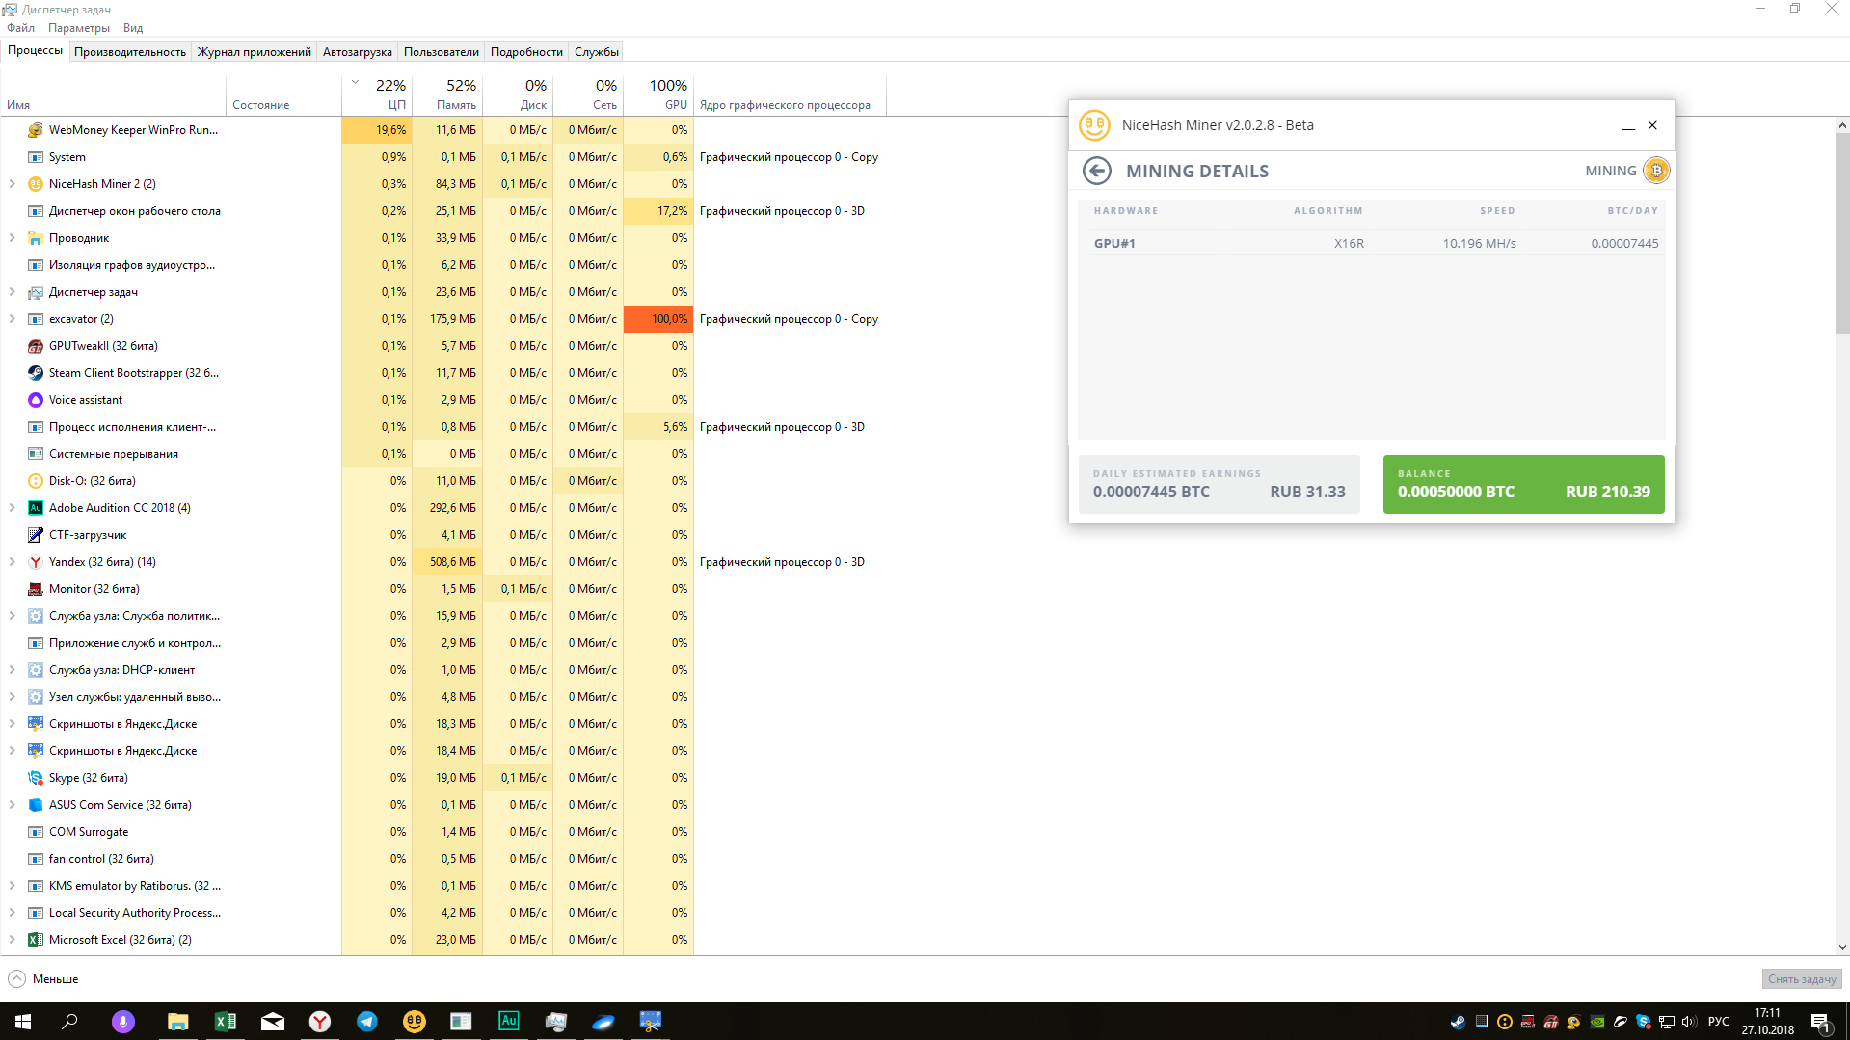
Task: Select the Системные прерывания process
Action: click(114, 454)
